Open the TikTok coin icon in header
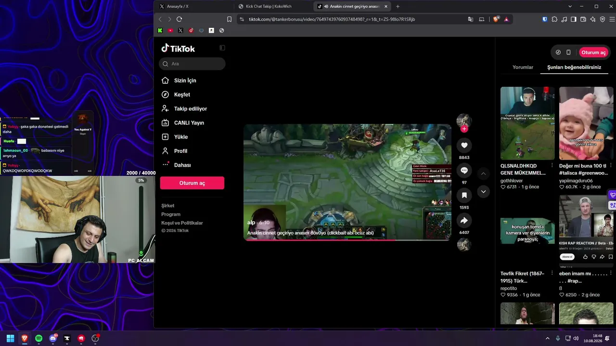Screen dimensions: 616x346 point(558,52)
